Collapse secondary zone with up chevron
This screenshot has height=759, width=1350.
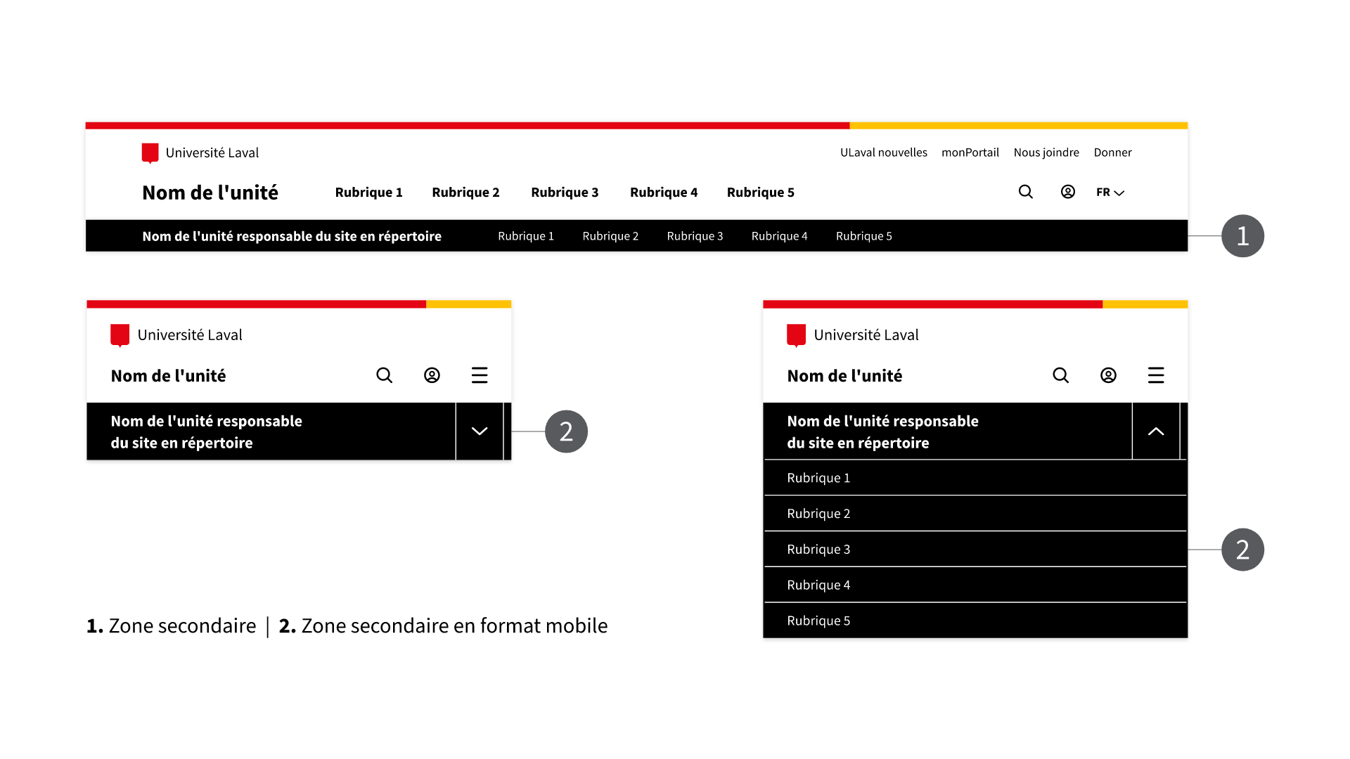click(1156, 432)
